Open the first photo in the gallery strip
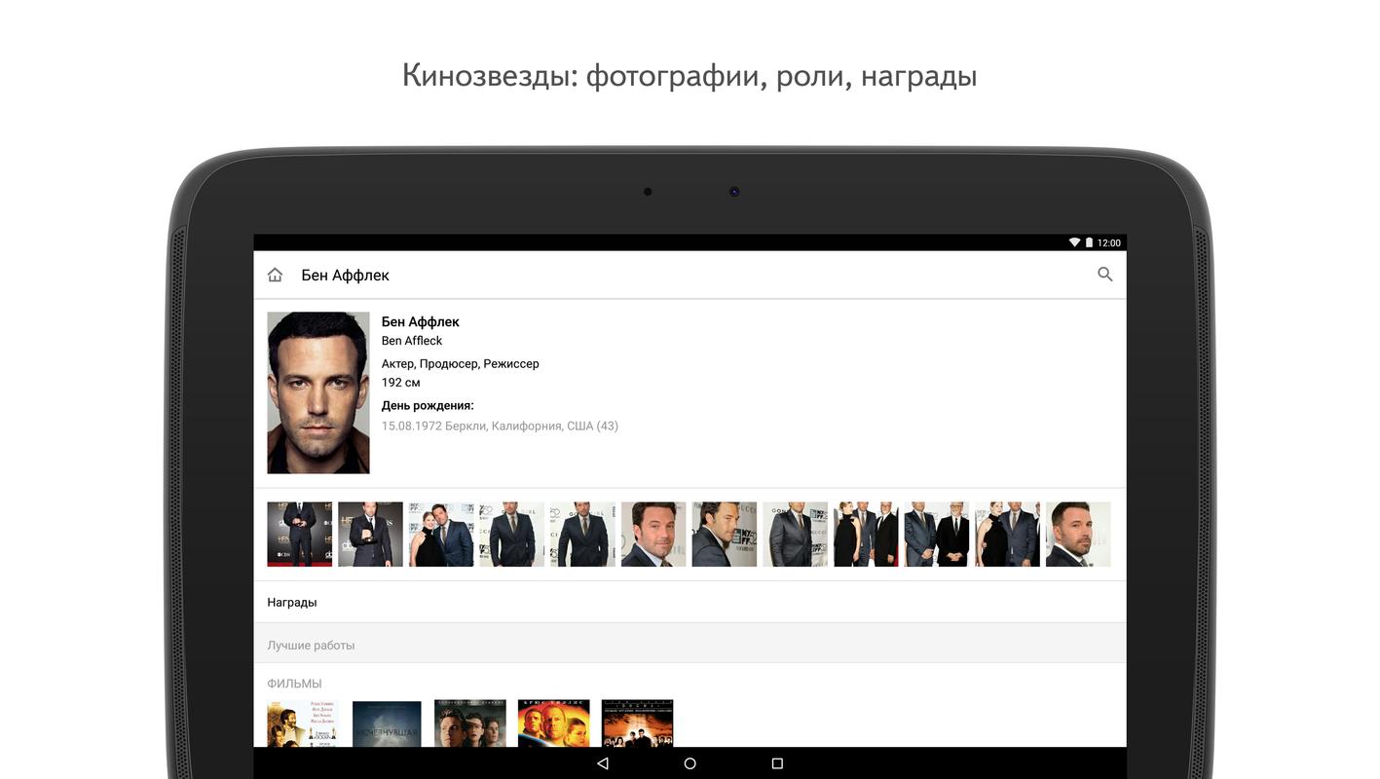 [x=300, y=535]
